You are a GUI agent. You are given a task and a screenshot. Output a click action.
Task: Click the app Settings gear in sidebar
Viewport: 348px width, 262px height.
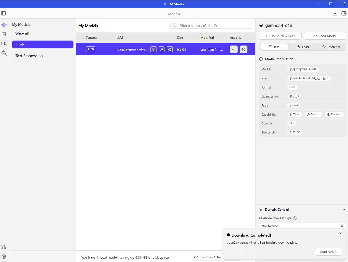(4, 257)
